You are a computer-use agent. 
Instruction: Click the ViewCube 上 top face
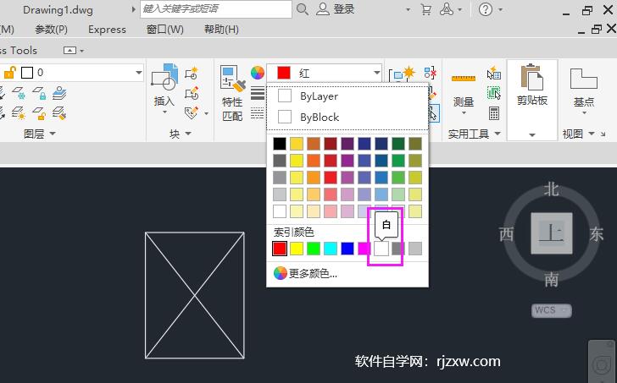point(551,233)
